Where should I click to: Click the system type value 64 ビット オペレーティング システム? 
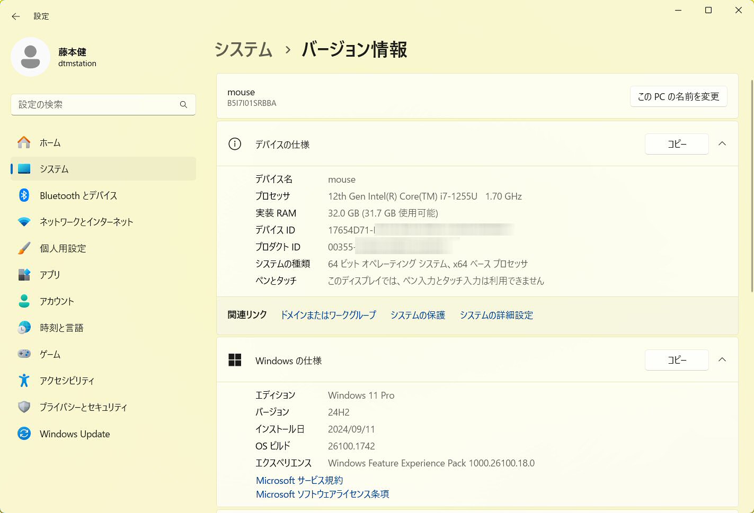coord(428,264)
